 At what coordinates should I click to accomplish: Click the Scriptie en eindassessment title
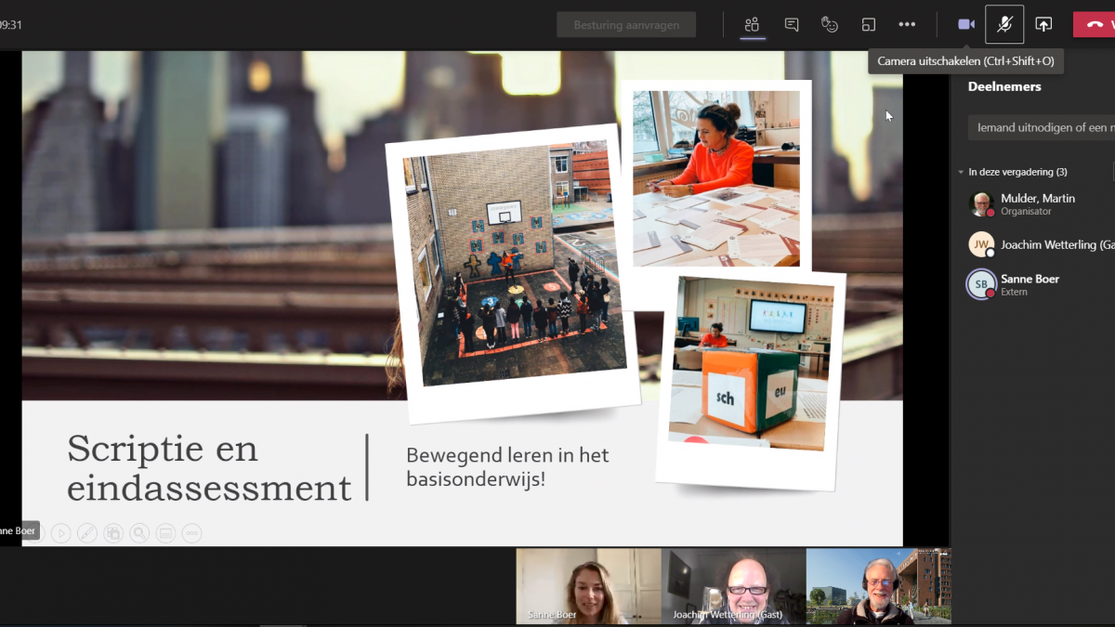coord(209,468)
